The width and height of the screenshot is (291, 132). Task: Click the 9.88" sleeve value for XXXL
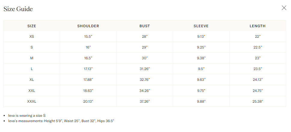[201, 101]
